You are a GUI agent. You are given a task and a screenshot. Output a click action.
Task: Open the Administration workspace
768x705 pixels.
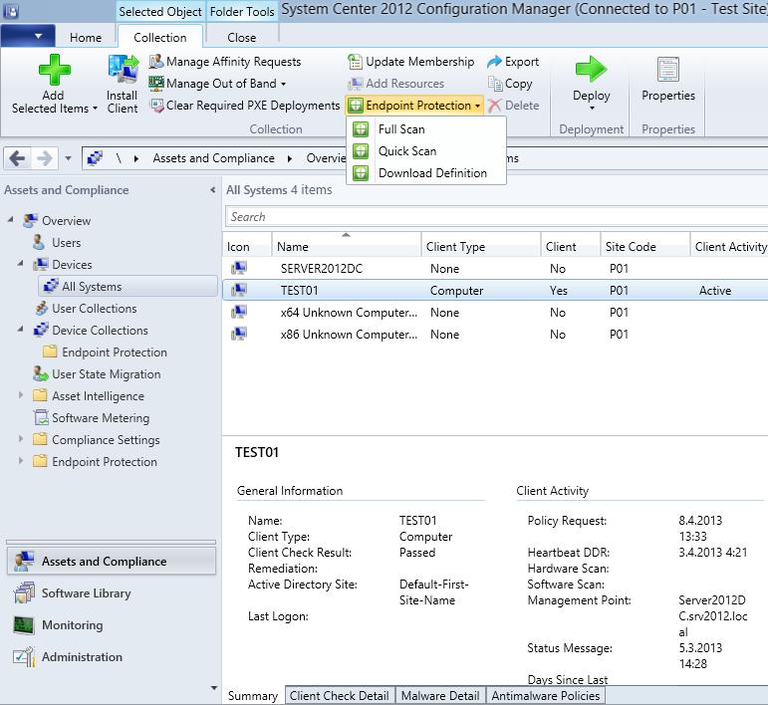[112, 657]
